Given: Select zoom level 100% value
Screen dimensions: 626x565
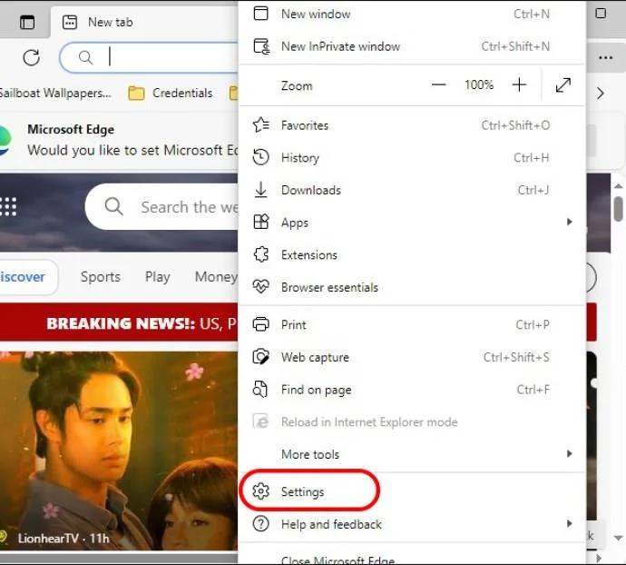Looking at the screenshot, I should click(x=479, y=84).
